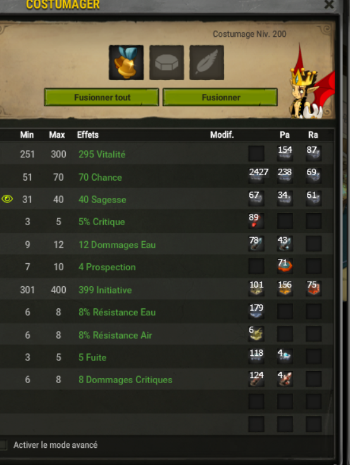Click the 154 Pa Vitalité rune

[x=285, y=154]
